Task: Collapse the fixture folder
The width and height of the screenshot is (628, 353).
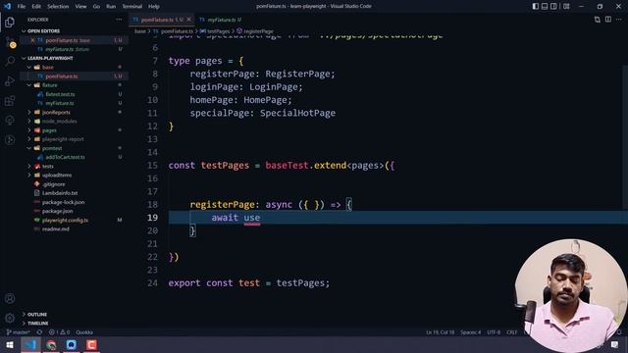Action: pyautogui.click(x=50, y=85)
